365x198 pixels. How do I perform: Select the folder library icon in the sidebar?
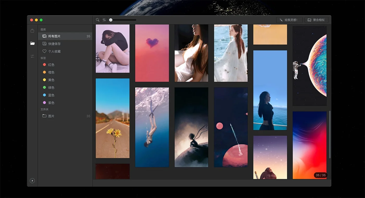tap(32, 43)
